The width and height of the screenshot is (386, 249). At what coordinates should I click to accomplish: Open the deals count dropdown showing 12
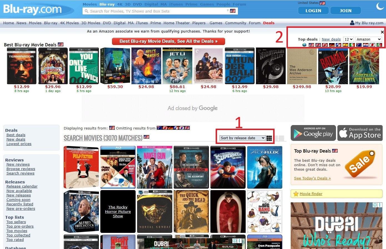[348, 39]
